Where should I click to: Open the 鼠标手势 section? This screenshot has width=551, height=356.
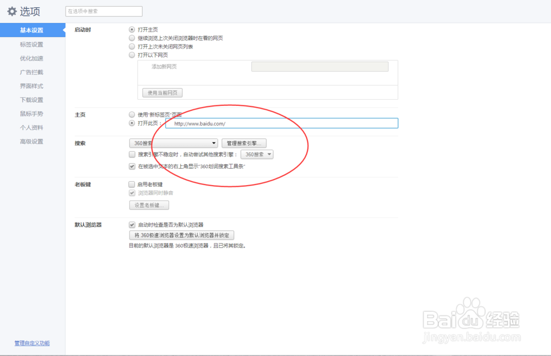(x=31, y=114)
